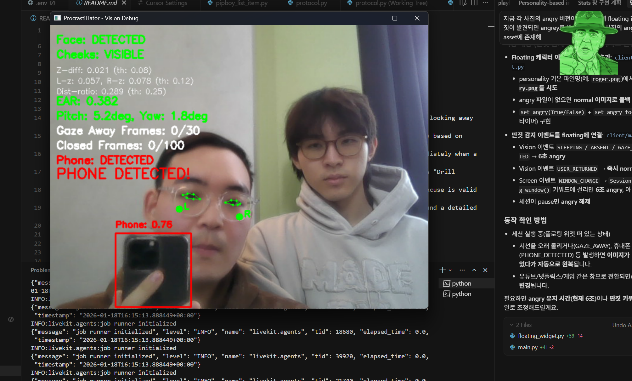Click the Split Editor icon
The width and height of the screenshot is (632, 381).
(x=474, y=3)
